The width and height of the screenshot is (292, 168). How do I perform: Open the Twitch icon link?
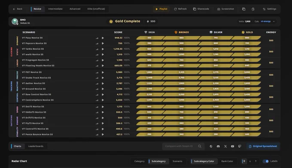tap(240, 147)
